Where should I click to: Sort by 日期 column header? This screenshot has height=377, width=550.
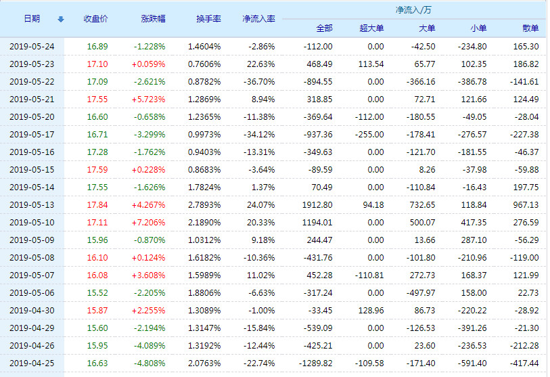32,18
